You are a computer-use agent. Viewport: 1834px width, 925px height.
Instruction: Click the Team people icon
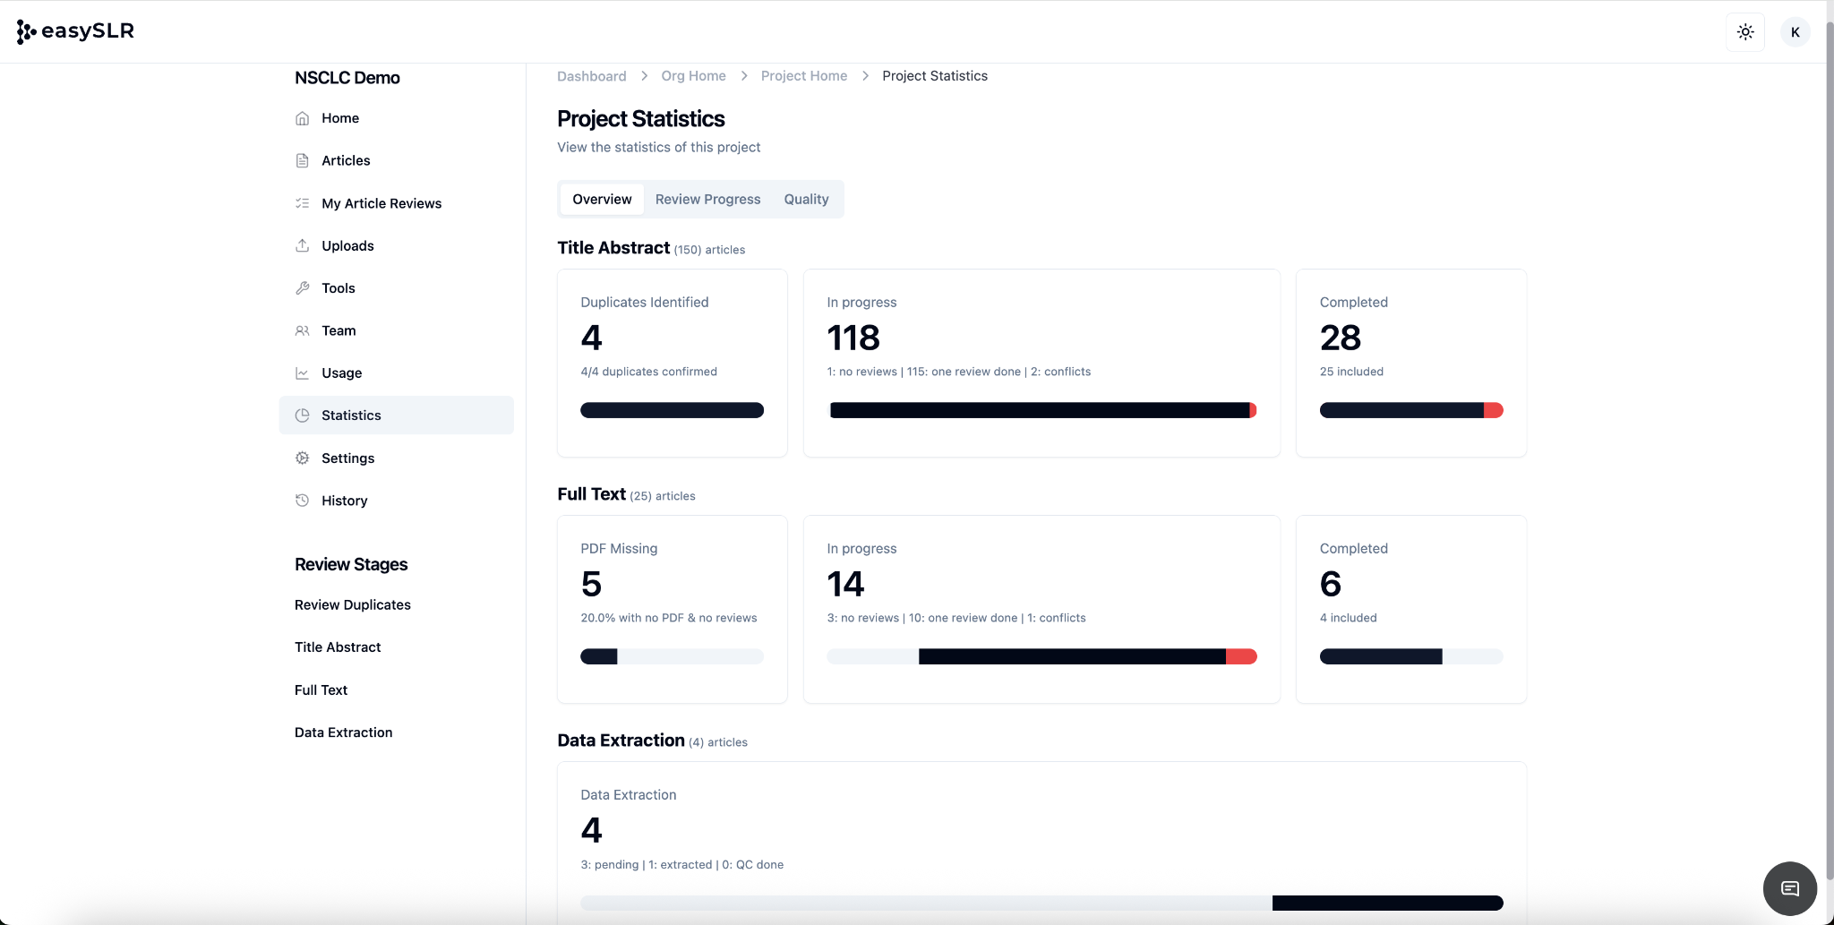point(303,330)
